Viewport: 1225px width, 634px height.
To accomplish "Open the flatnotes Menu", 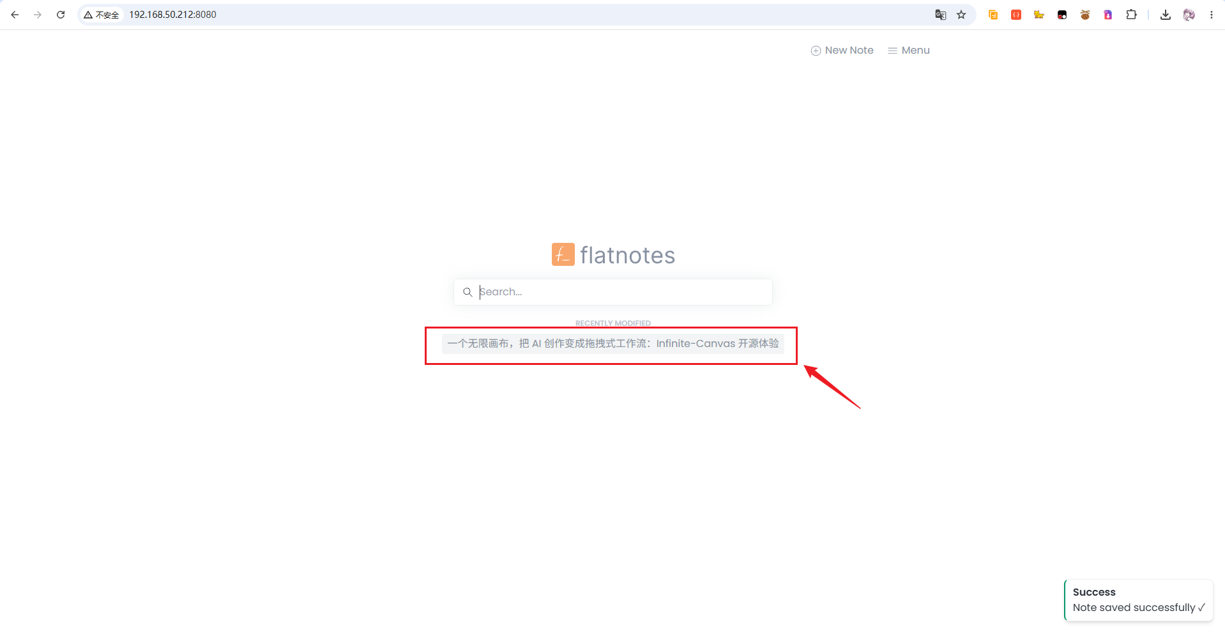I will click(909, 50).
